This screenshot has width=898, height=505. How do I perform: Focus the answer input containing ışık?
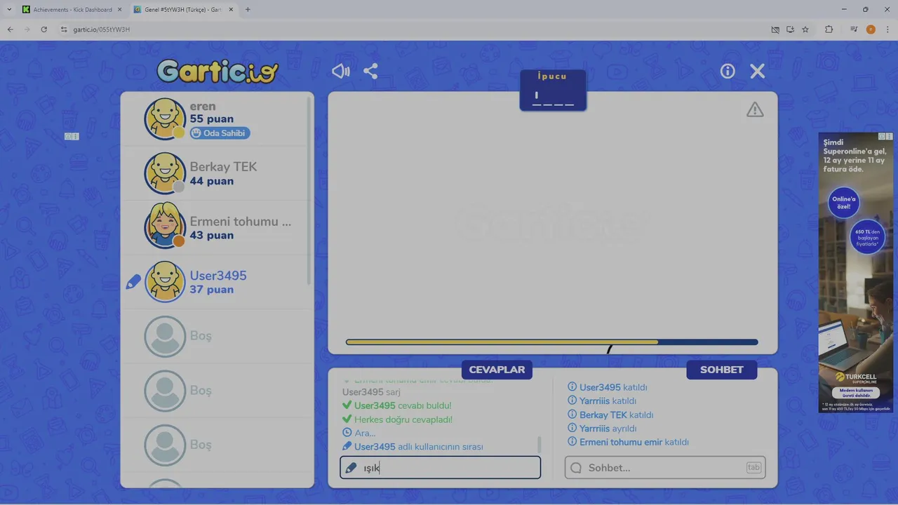pos(441,468)
